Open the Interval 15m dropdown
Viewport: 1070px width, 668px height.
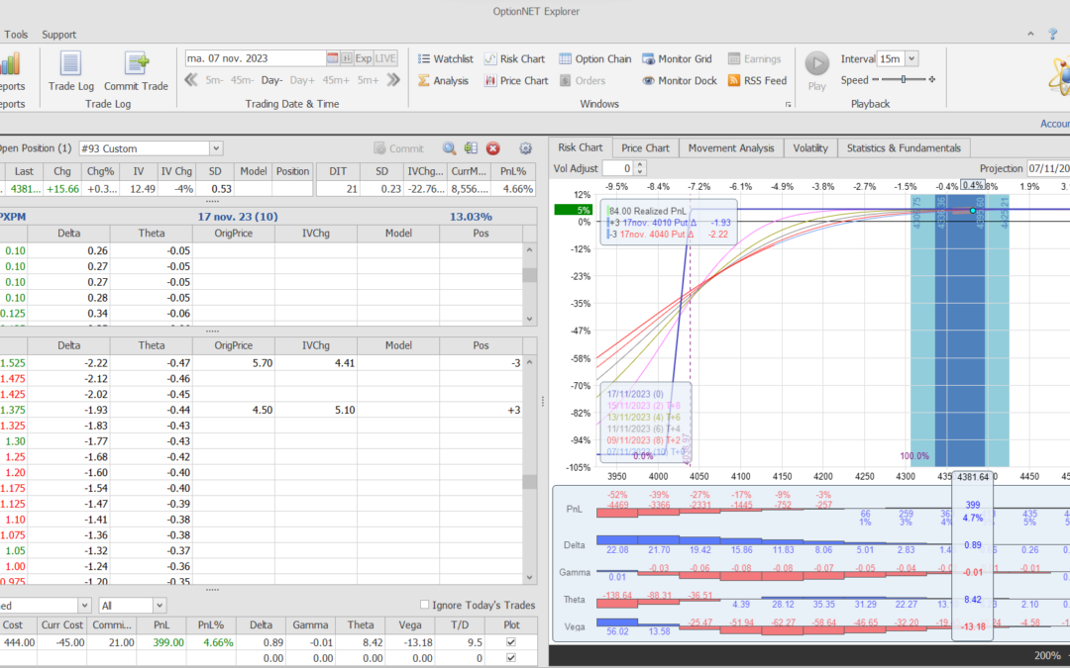911,59
